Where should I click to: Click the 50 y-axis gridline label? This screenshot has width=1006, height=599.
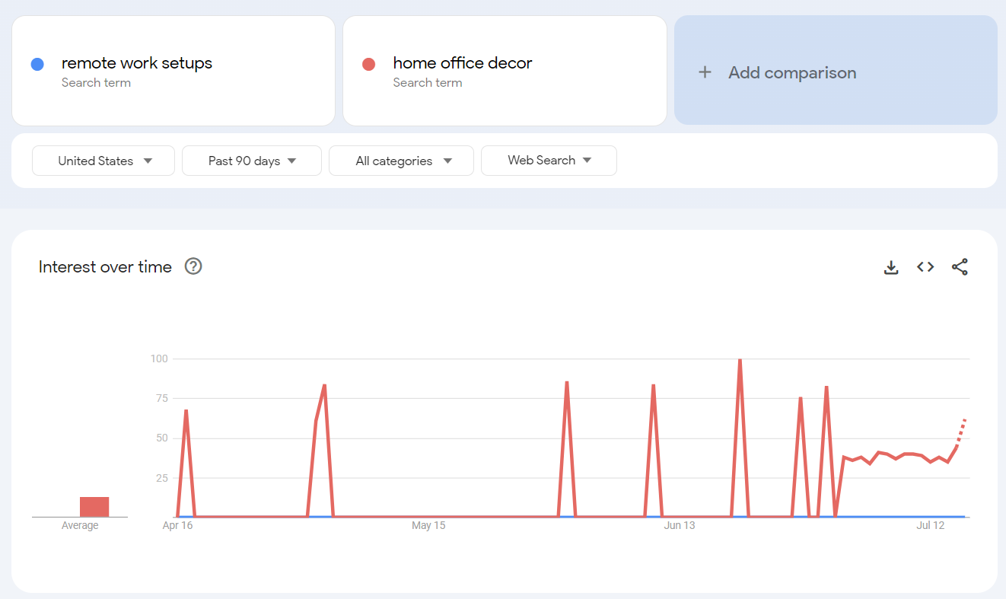[161, 438]
